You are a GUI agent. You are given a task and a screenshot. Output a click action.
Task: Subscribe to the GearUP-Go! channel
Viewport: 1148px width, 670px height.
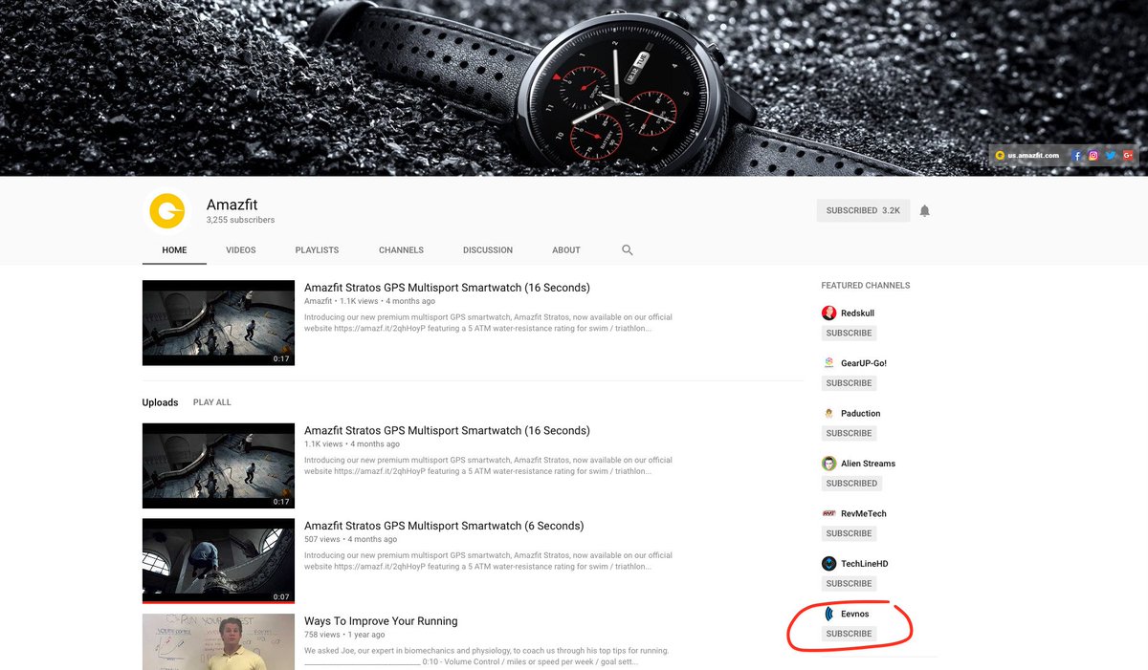849,383
